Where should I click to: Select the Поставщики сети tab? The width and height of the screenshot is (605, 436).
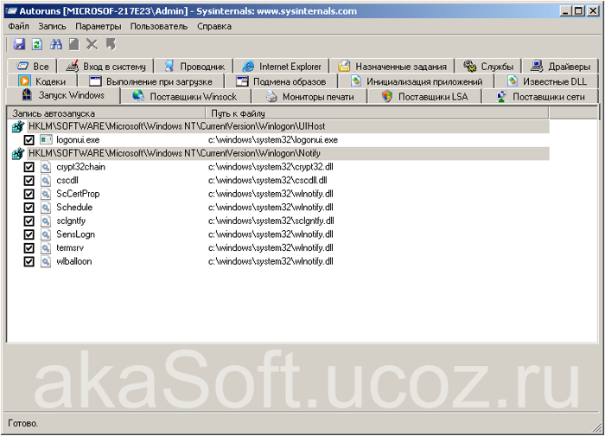pyautogui.click(x=540, y=97)
